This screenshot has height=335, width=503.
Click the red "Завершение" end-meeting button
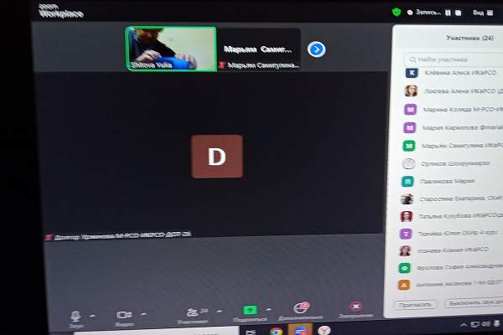click(x=355, y=310)
